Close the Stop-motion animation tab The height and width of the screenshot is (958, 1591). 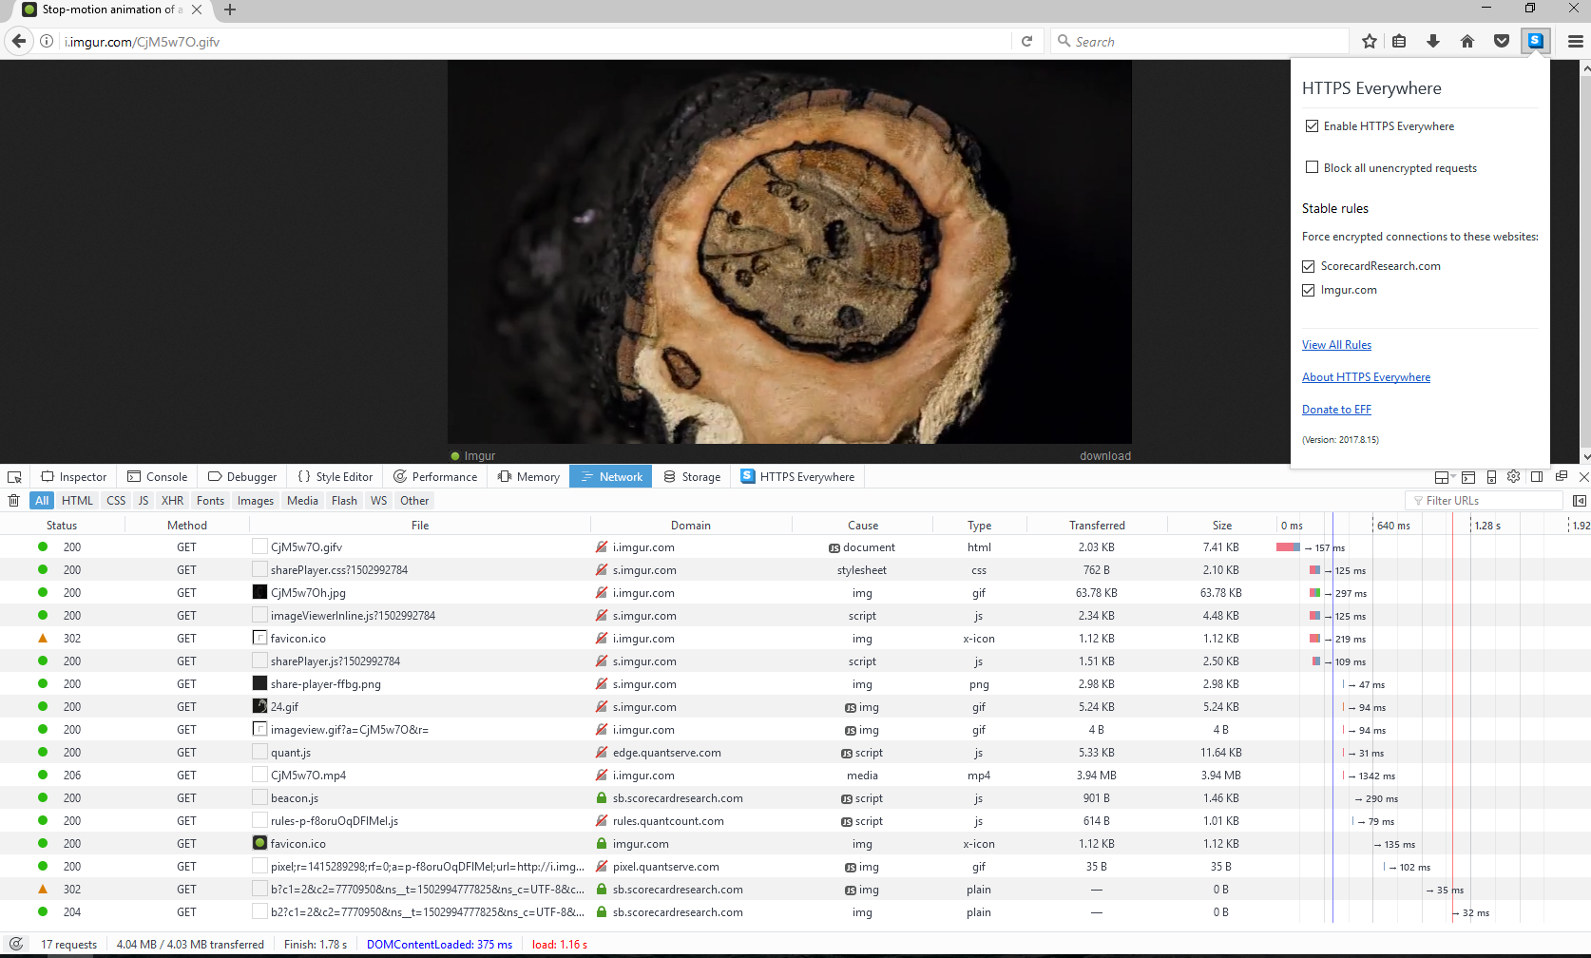coord(197,10)
